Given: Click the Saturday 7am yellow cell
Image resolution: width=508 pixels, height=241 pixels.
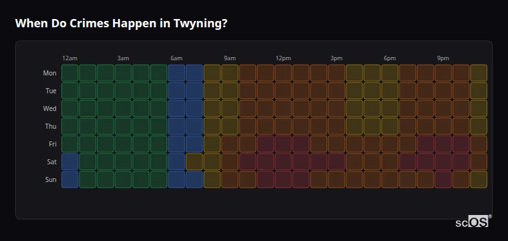Looking at the screenshot, I should tap(194, 162).
